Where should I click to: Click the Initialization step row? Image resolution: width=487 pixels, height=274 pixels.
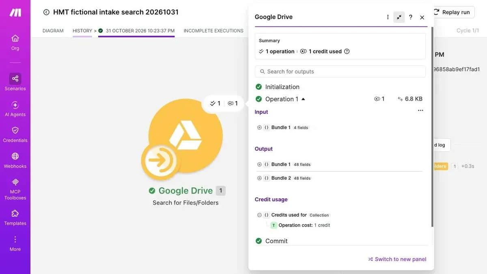point(340,87)
